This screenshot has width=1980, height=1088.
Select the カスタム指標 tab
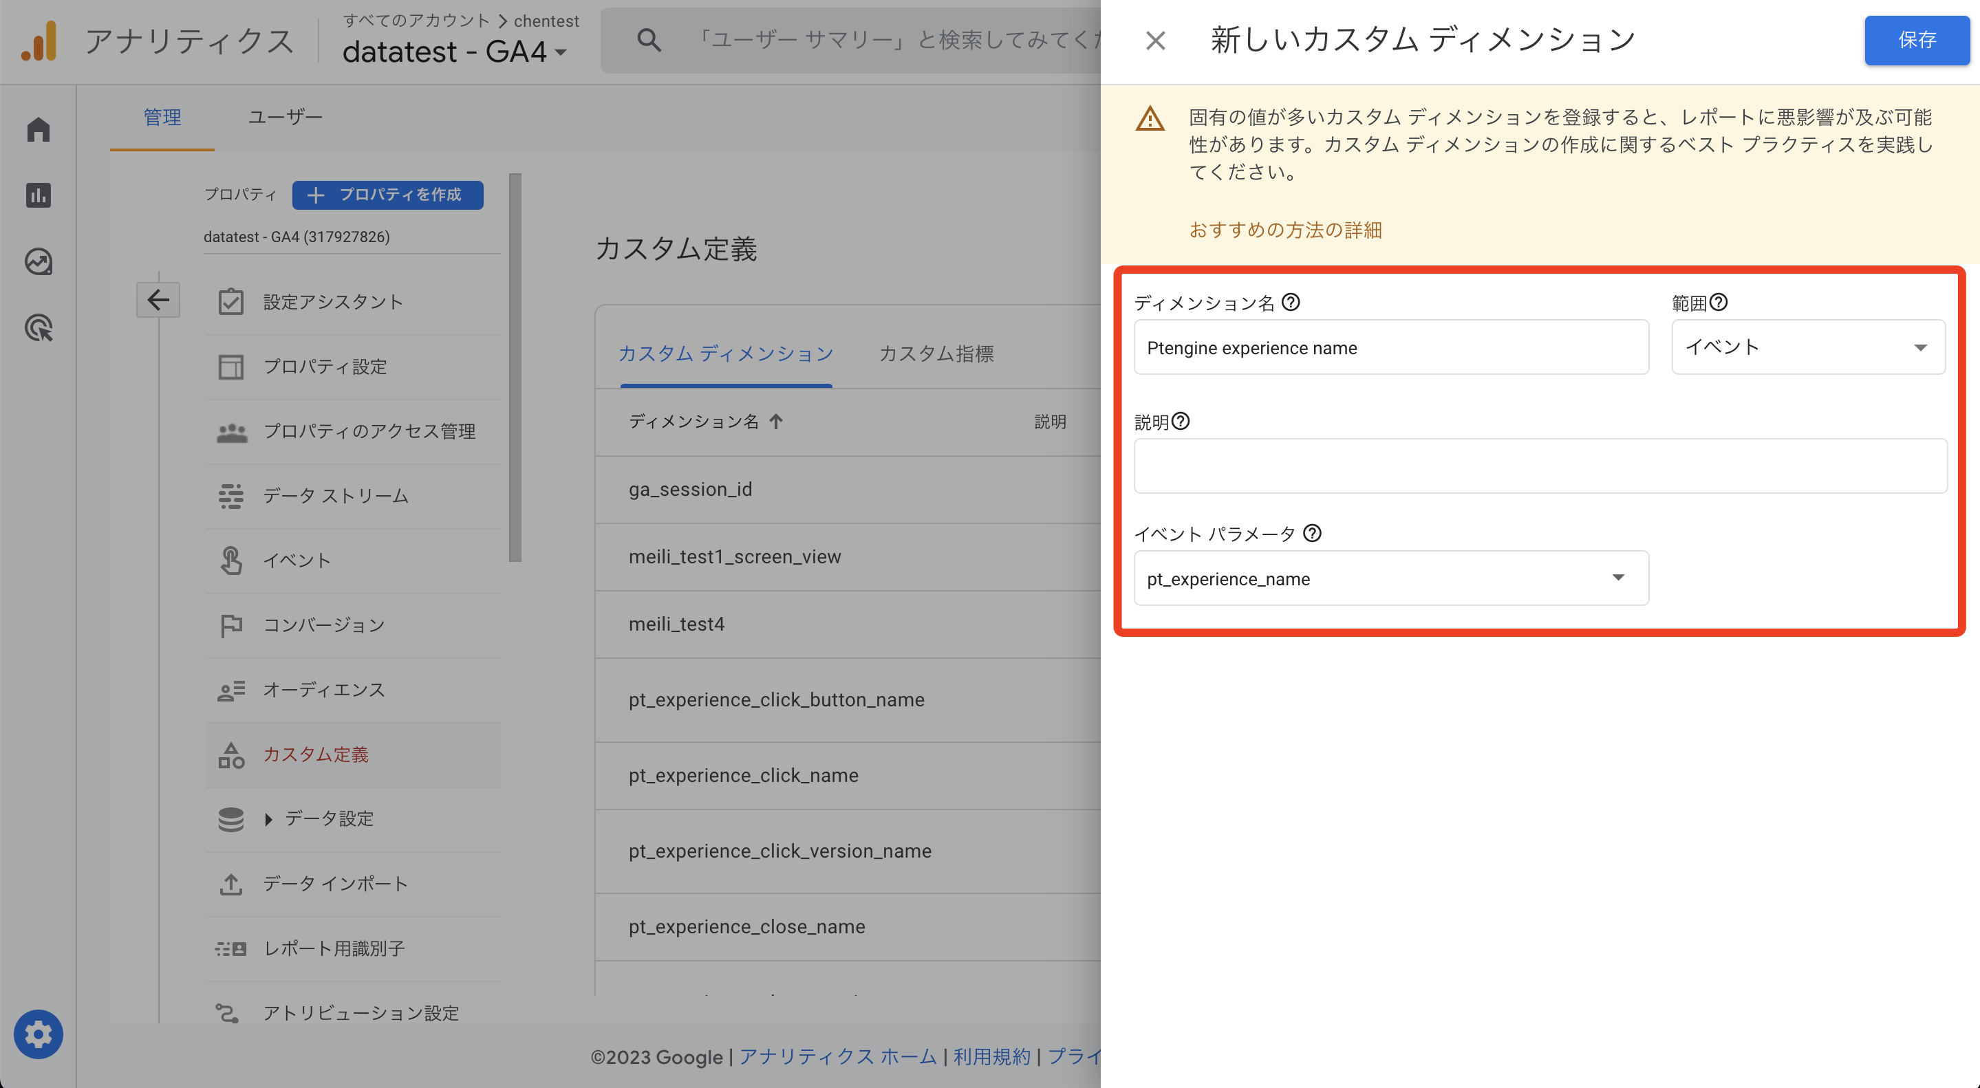936,353
